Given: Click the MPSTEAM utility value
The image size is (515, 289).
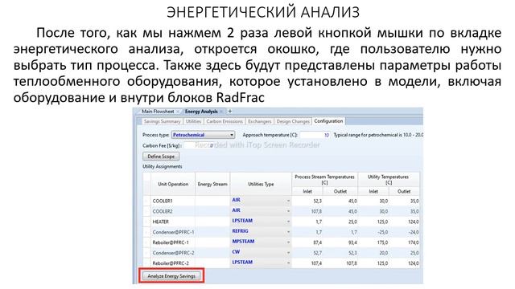Looking at the screenshot, I should [243, 242].
